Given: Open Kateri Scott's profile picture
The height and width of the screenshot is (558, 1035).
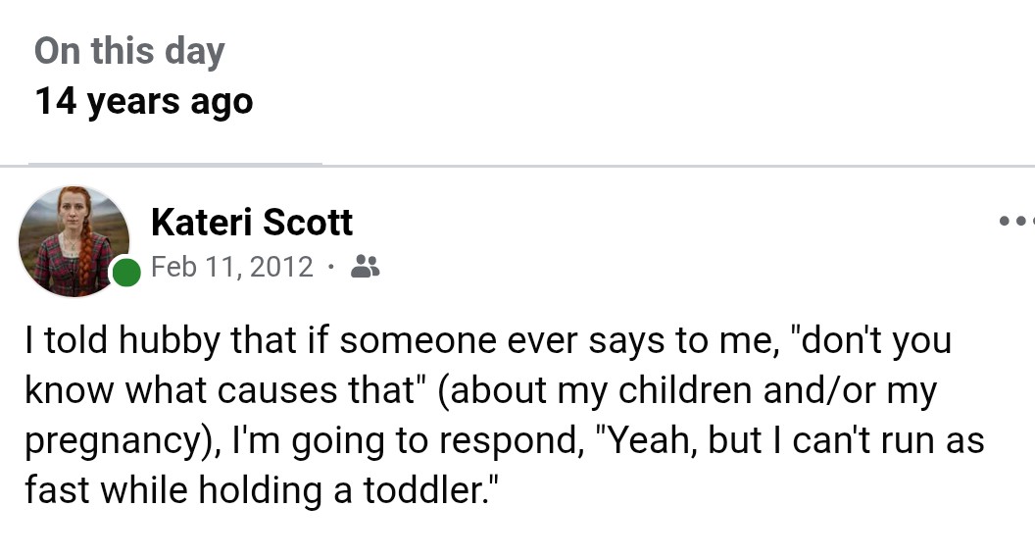Looking at the screenshot, I should [x=74, y=240].
